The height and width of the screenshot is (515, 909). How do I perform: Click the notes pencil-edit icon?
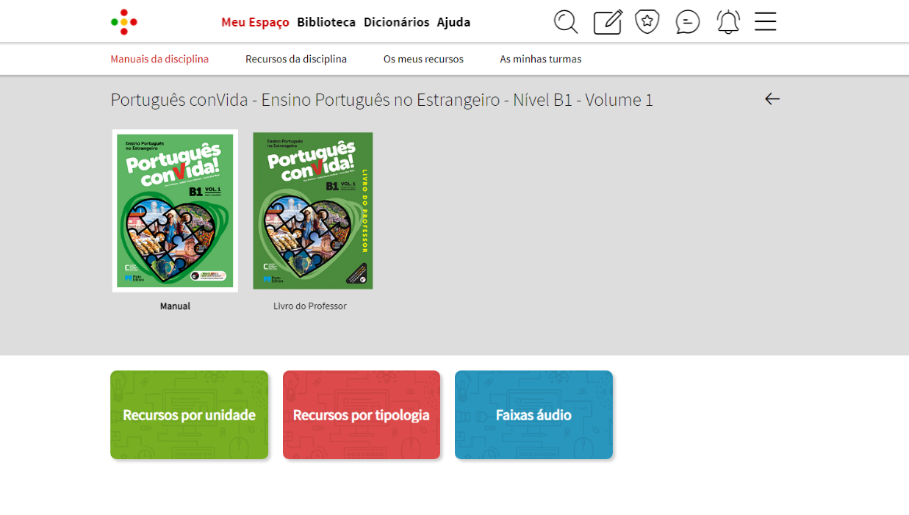pyautogui.click(x=608, y=22)
